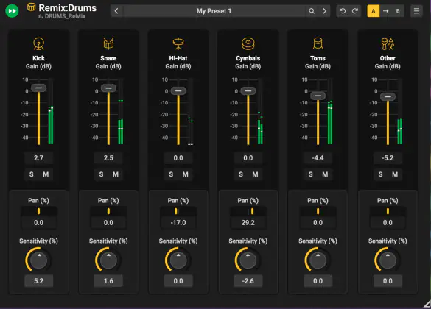Click the Other sensitivity knob
Screen dimensions: 431x309
click(x=388, y=260)
